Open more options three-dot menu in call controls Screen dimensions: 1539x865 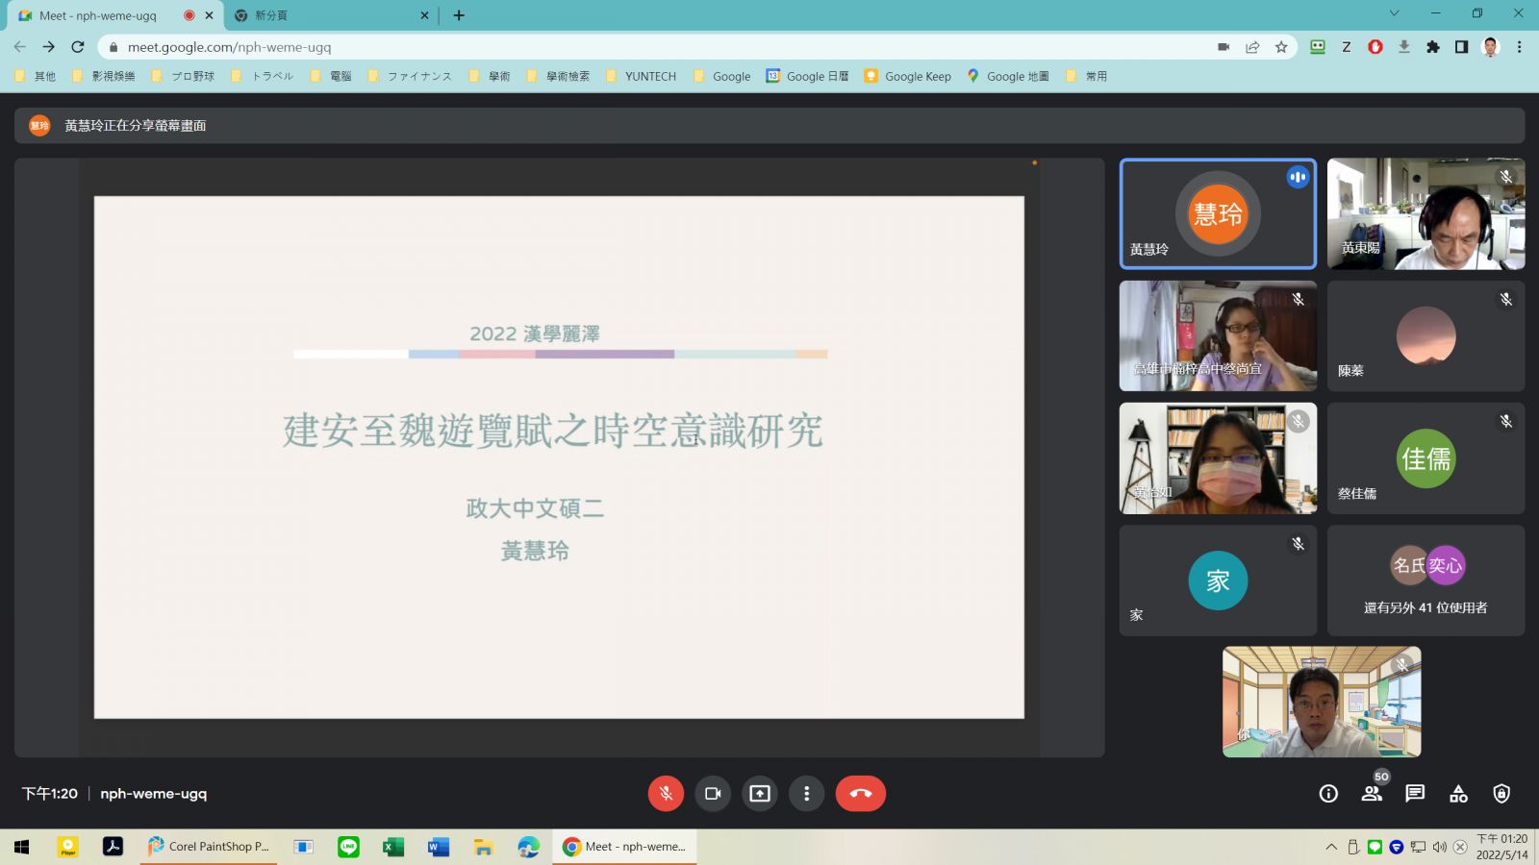806,794
